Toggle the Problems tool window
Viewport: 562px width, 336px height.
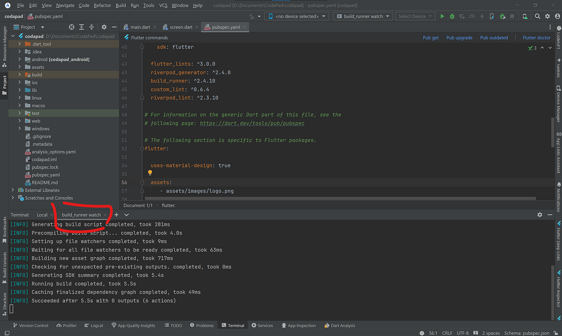point(202,325)
